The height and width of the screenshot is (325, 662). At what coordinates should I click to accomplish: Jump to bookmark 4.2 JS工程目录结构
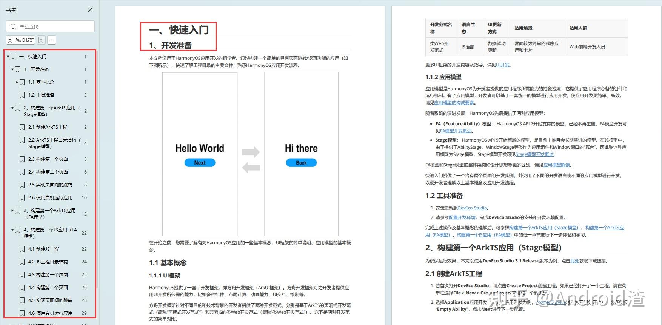[48, 262]
